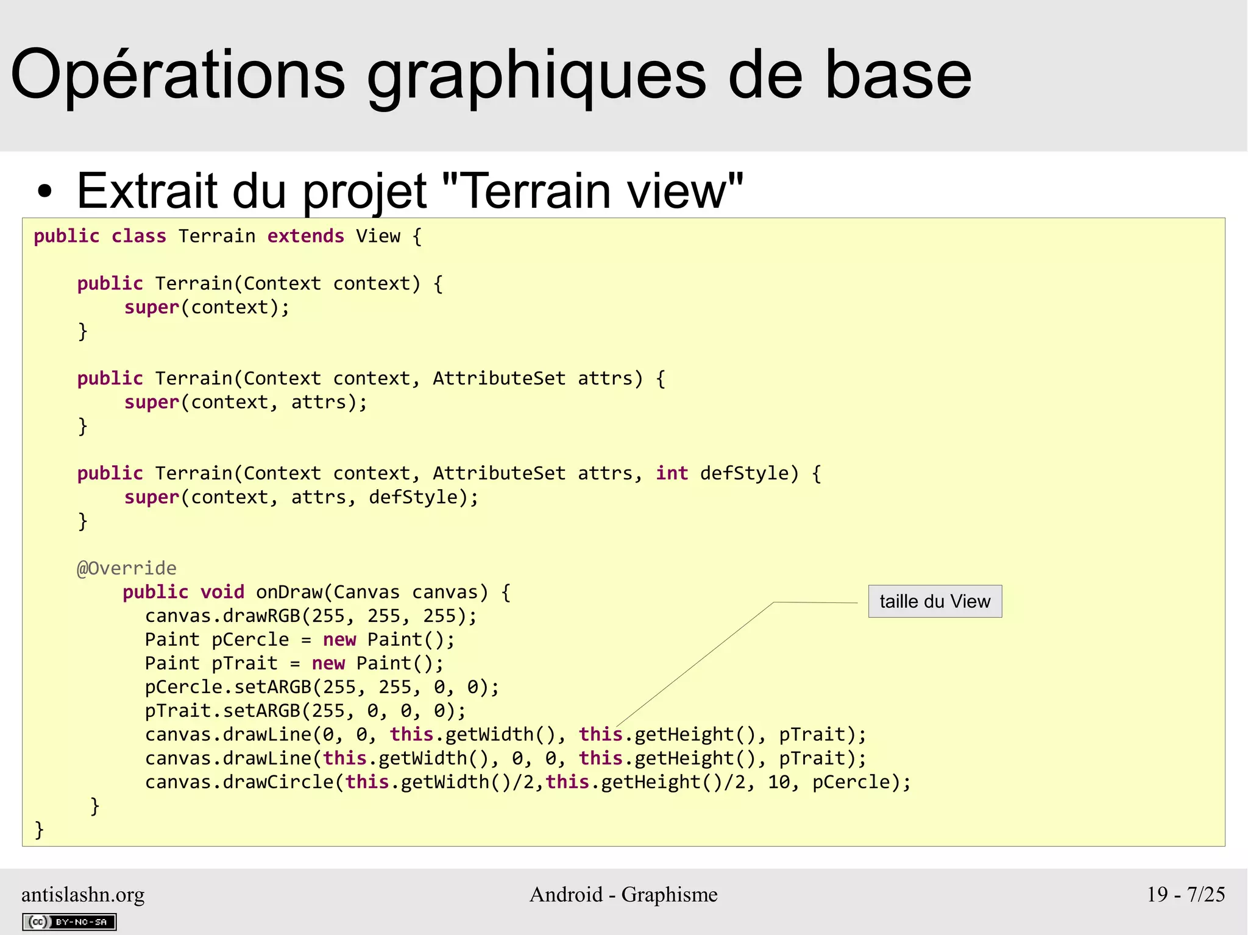Click the constructor line containing 'int defStyle'

pos(450,474)
